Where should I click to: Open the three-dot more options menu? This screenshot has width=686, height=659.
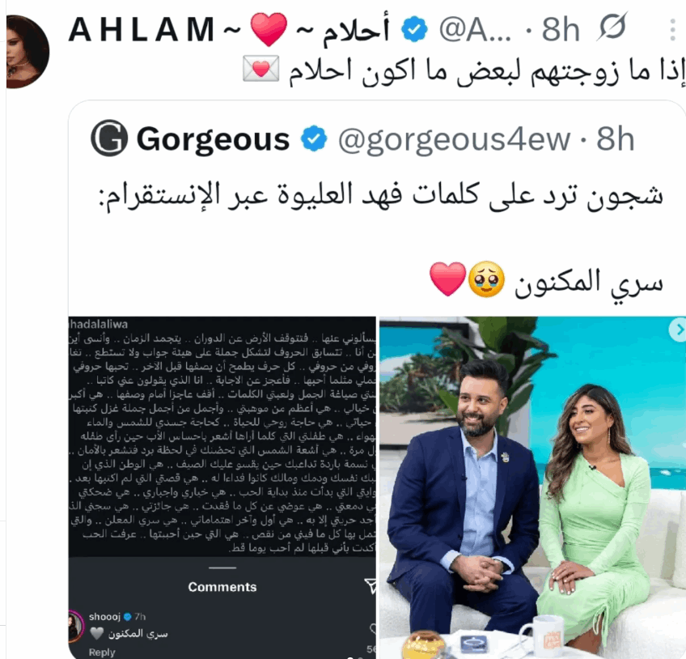pos(673,30)
